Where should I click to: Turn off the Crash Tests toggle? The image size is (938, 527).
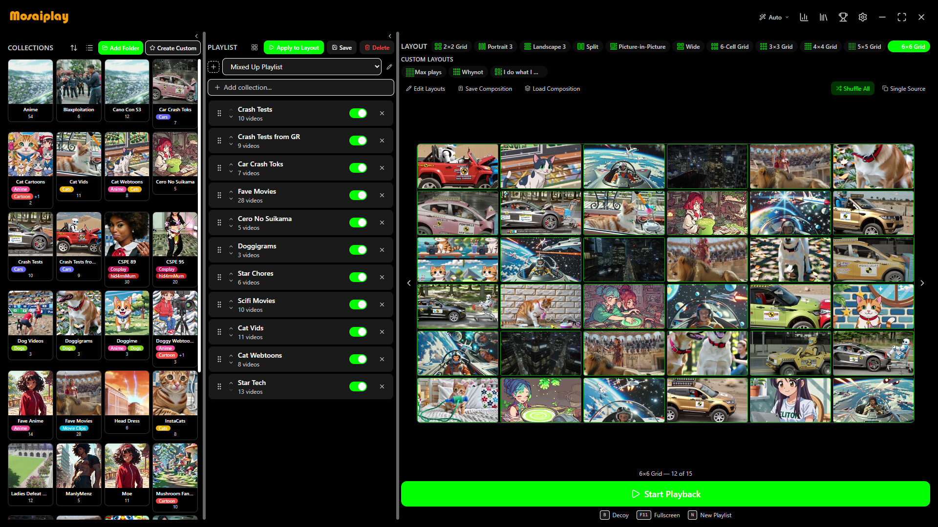click(358, 113)
